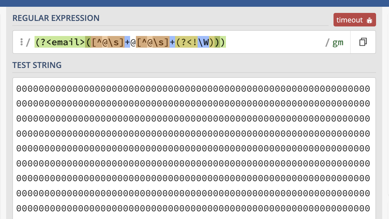
Task: Click the literal @ between character classes
Action: 133,42
